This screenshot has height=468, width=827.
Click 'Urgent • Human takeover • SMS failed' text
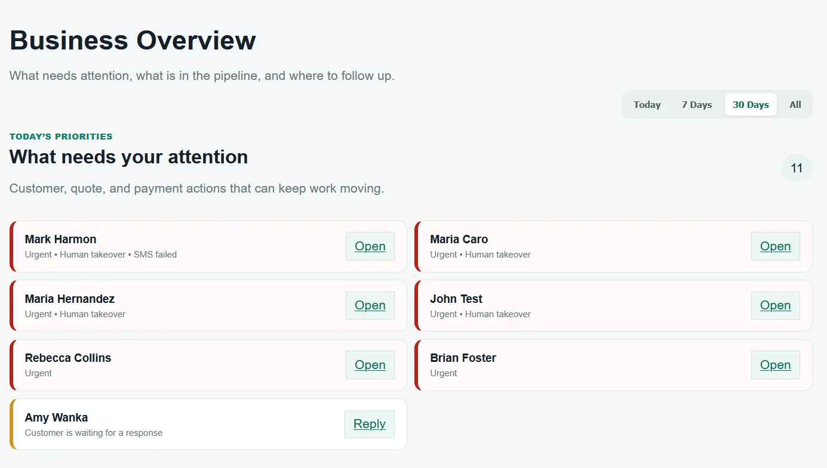101,255
